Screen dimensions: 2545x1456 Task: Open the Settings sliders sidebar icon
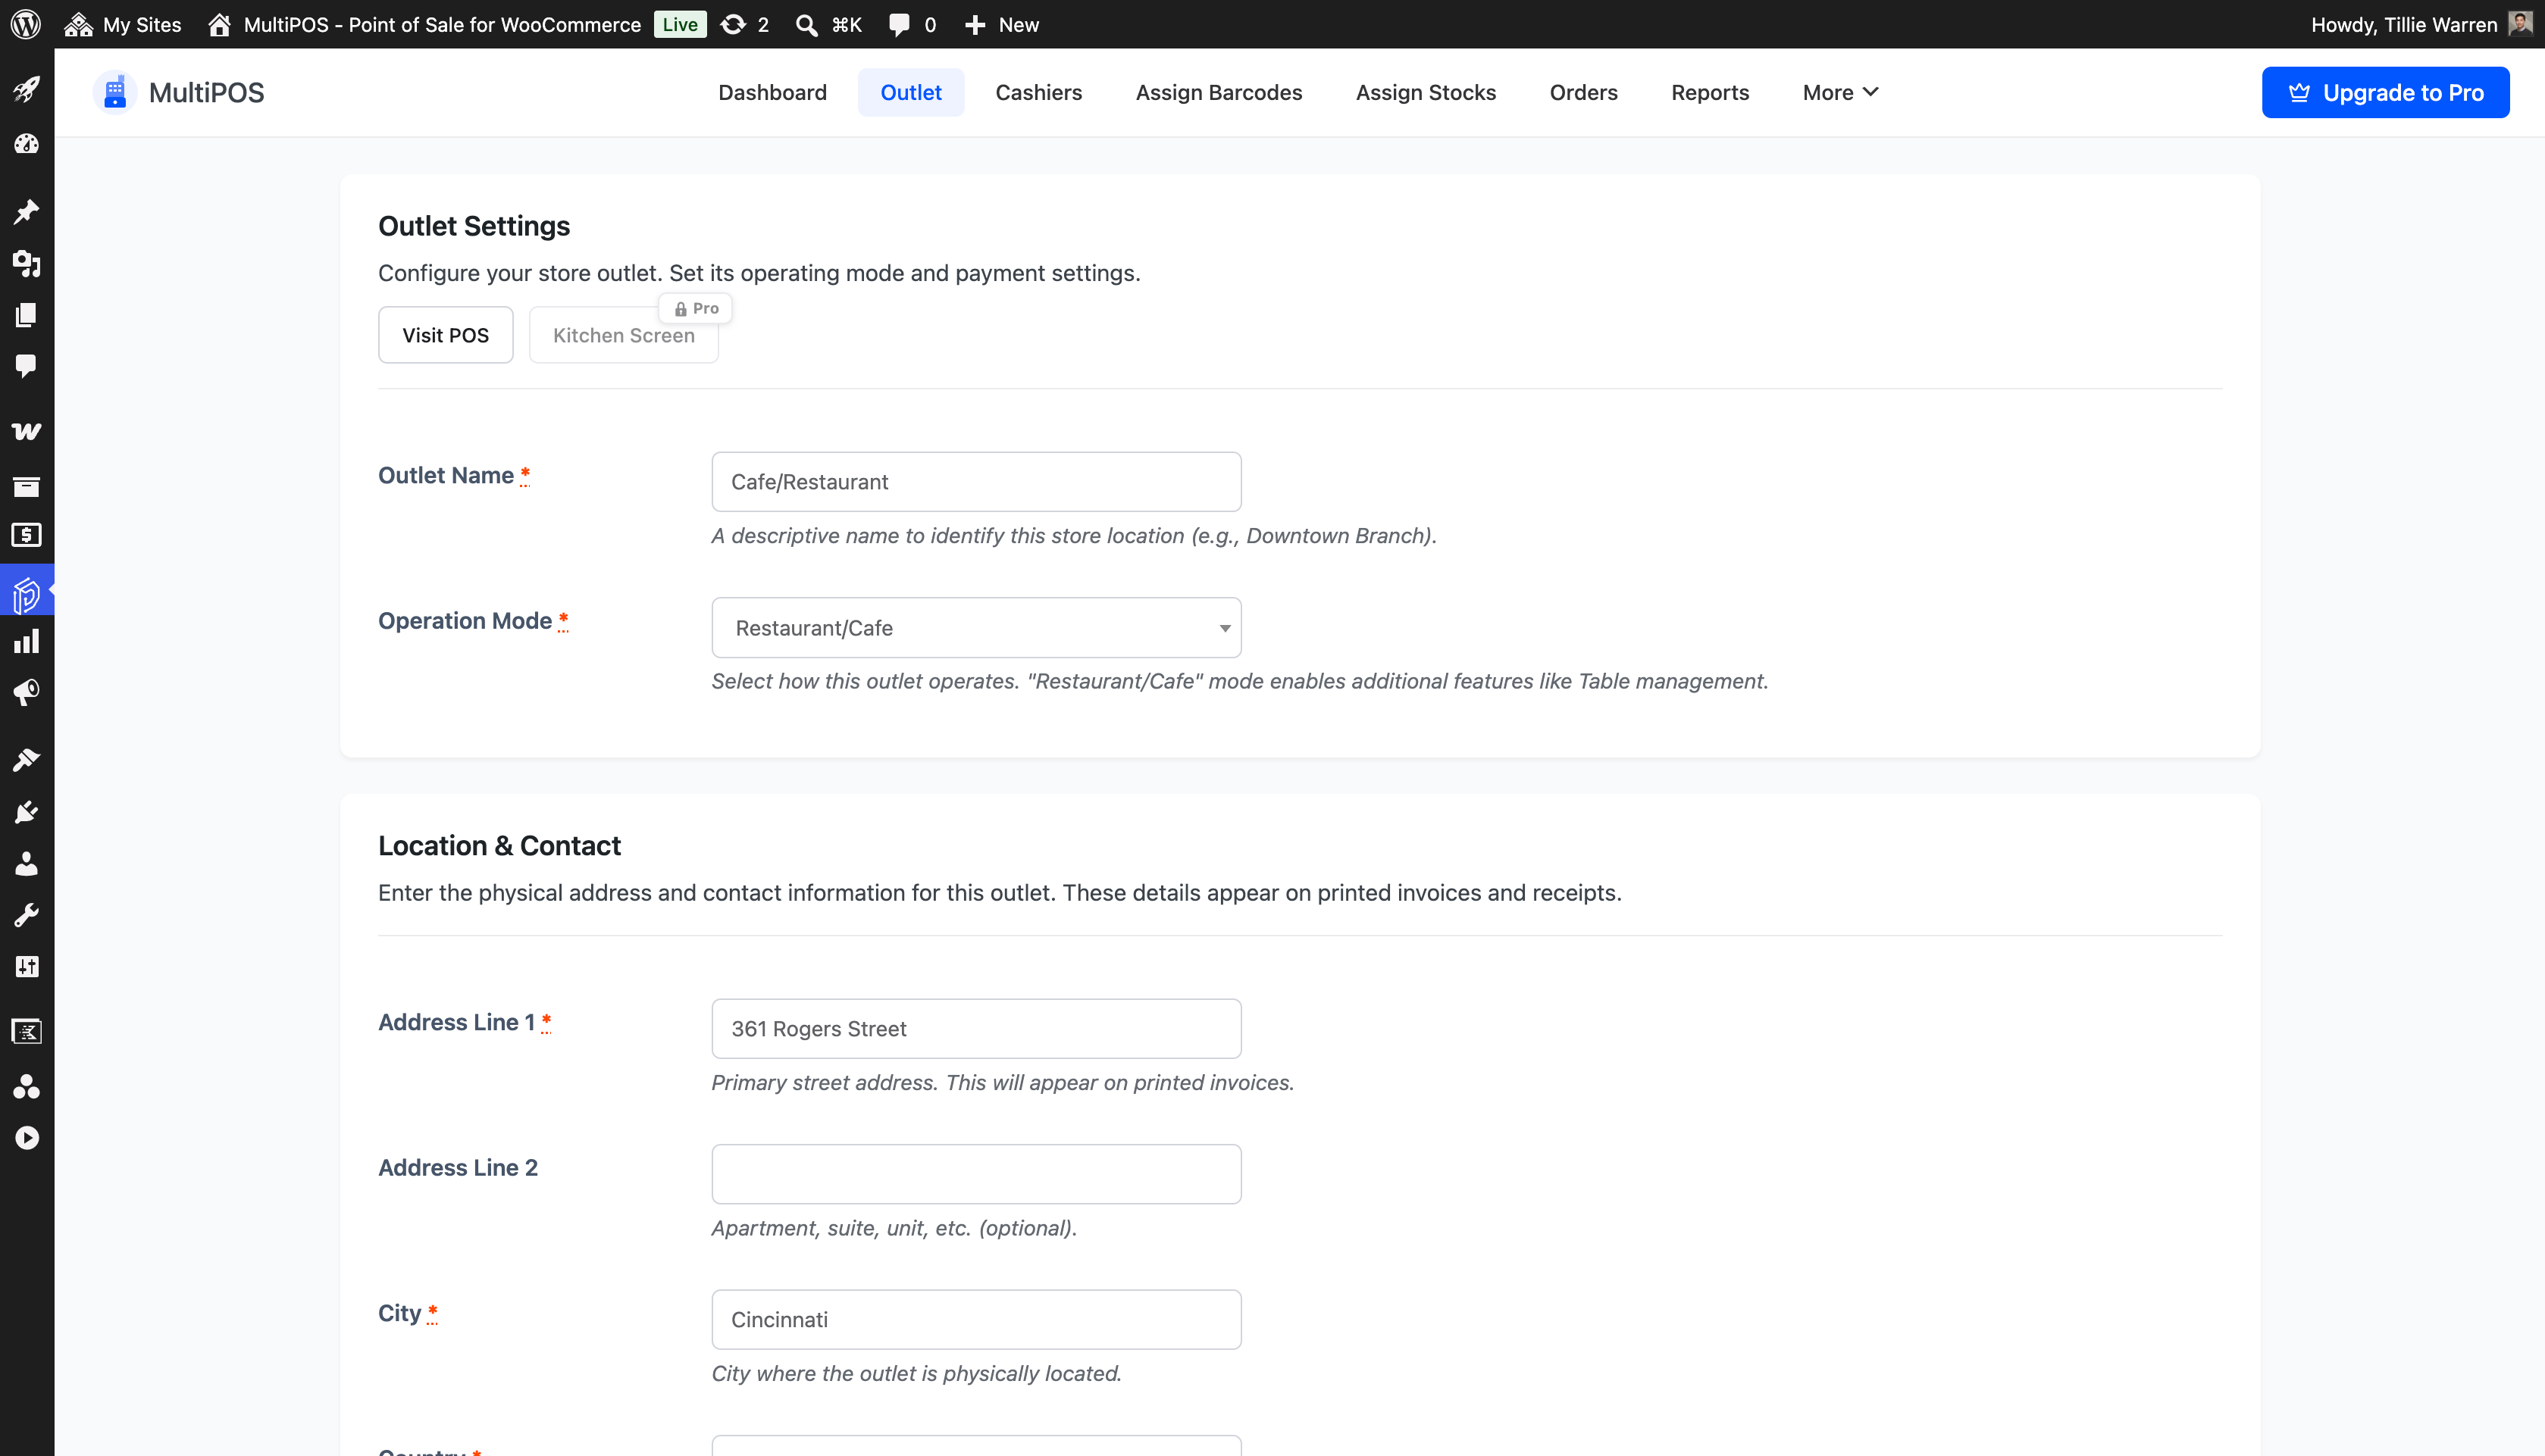pyautogui.click(x=26, y=966)
